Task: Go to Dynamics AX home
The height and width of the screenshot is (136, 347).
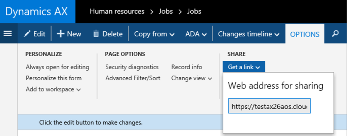Action: tap(37, 12)
